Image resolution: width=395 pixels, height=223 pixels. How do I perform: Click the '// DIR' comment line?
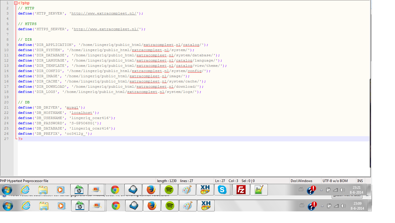coord(25,39)
